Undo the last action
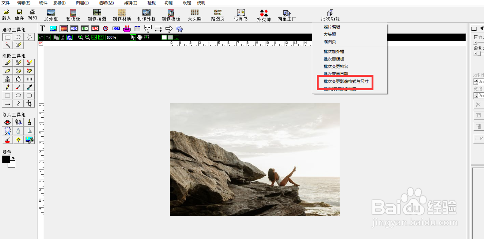Image resolution: width=484 pixels, height=239 pixels. pos(41,37)
